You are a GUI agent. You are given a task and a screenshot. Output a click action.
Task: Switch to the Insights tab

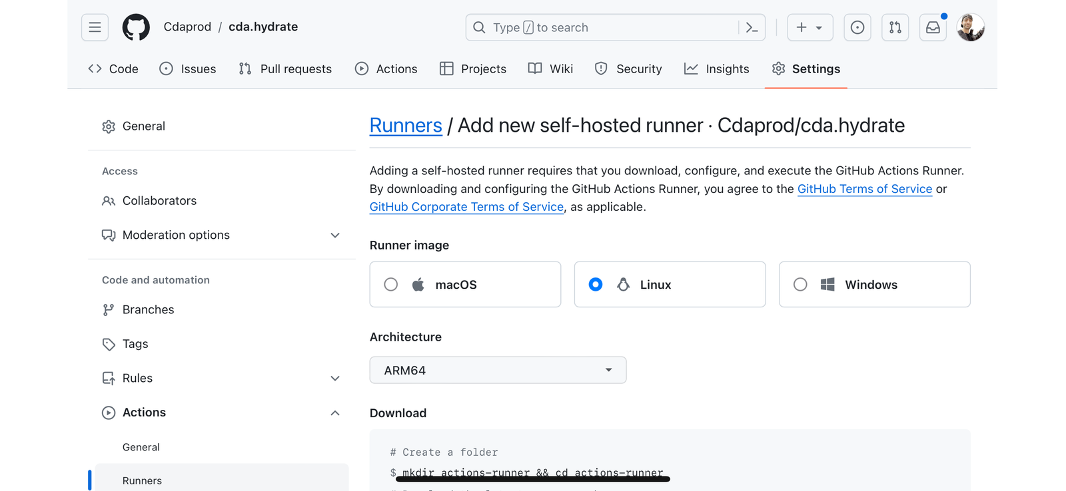(x=717, y=69)
